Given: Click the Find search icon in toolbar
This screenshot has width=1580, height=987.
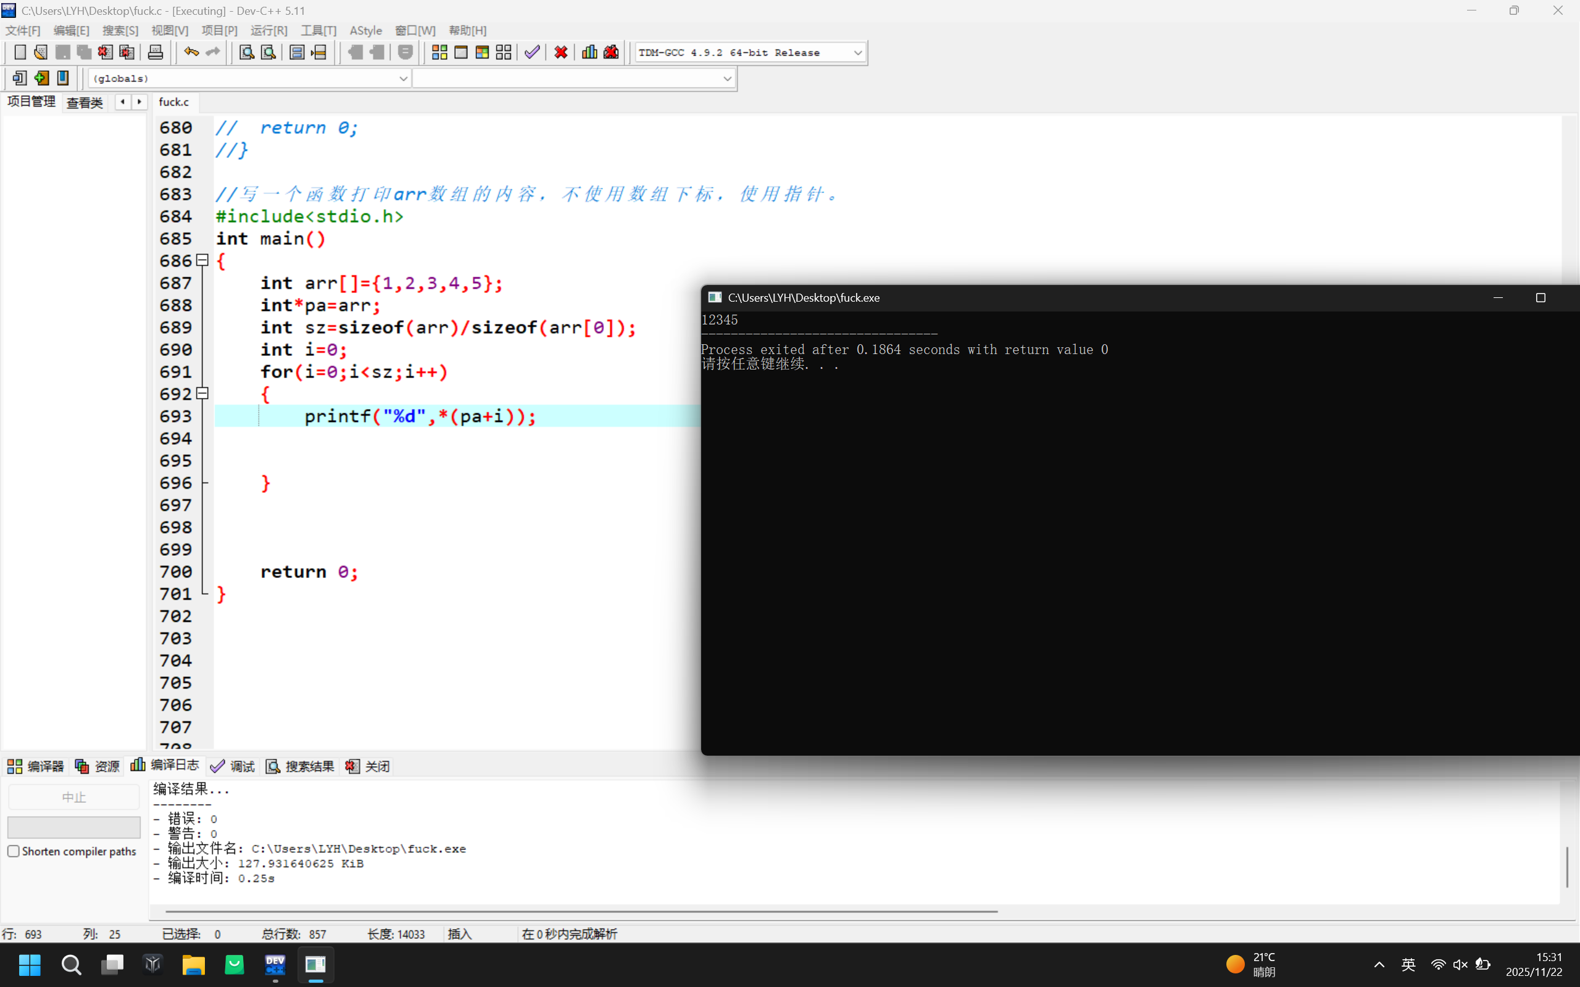Looking at the screenshot, I should point(246,52).
